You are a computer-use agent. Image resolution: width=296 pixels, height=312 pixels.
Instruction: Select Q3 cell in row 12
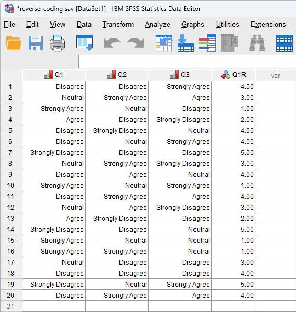(x=180, y=208)
